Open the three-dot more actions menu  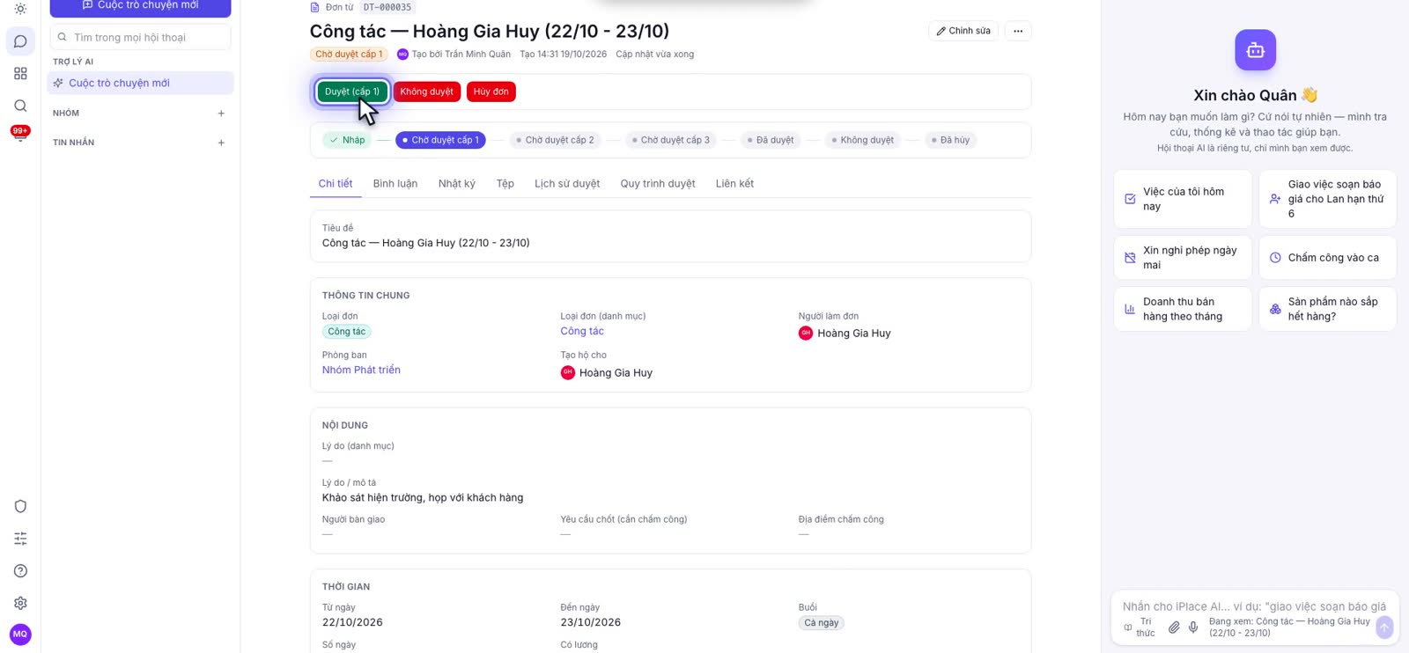click(x=1018, y=31)
